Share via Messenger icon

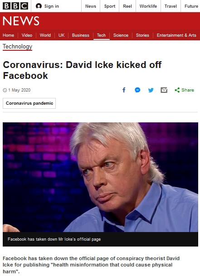pyautogui.click(x=137, y=90)
